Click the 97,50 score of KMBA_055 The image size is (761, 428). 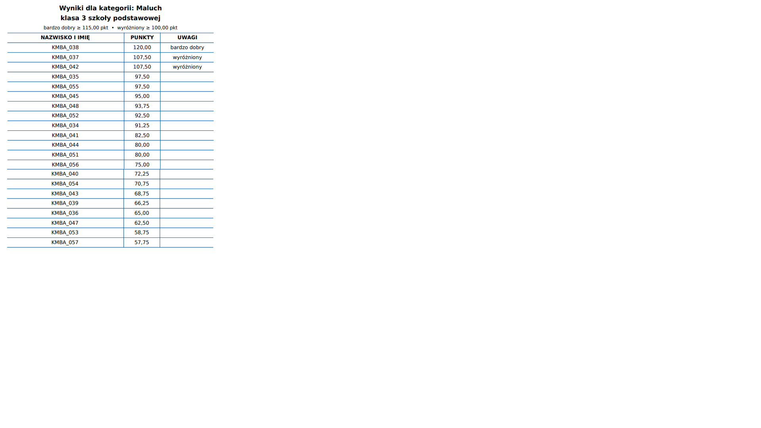pos(142,87)
